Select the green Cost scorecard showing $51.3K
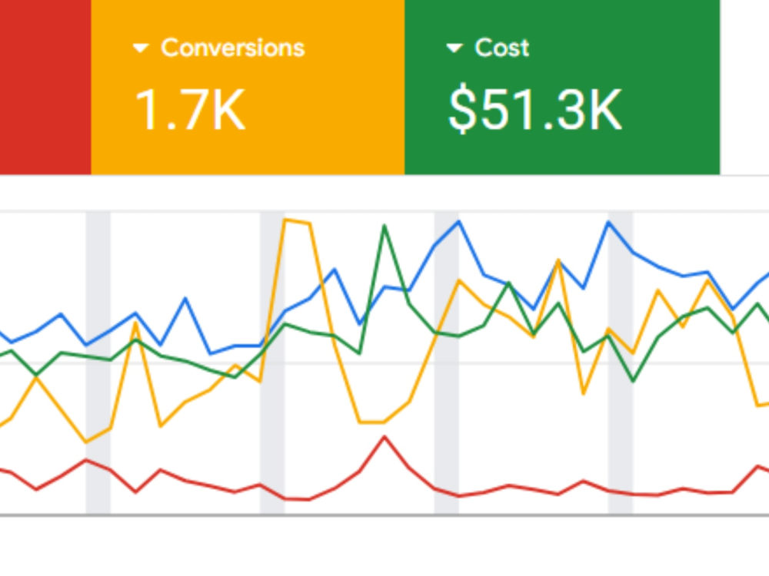Image resolution: width=769 pixels, height=576 pixels. (x=562, y=87)
